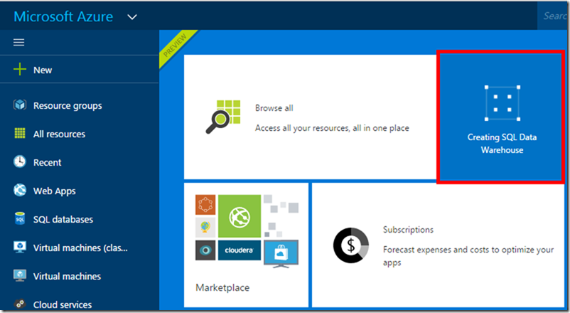
Task: Click the Resource groups cube icon
Action: (x=20, y=105)
